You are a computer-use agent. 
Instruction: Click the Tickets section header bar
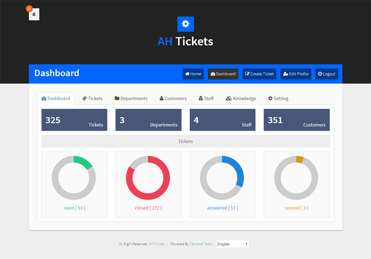(x=185, y=141)
